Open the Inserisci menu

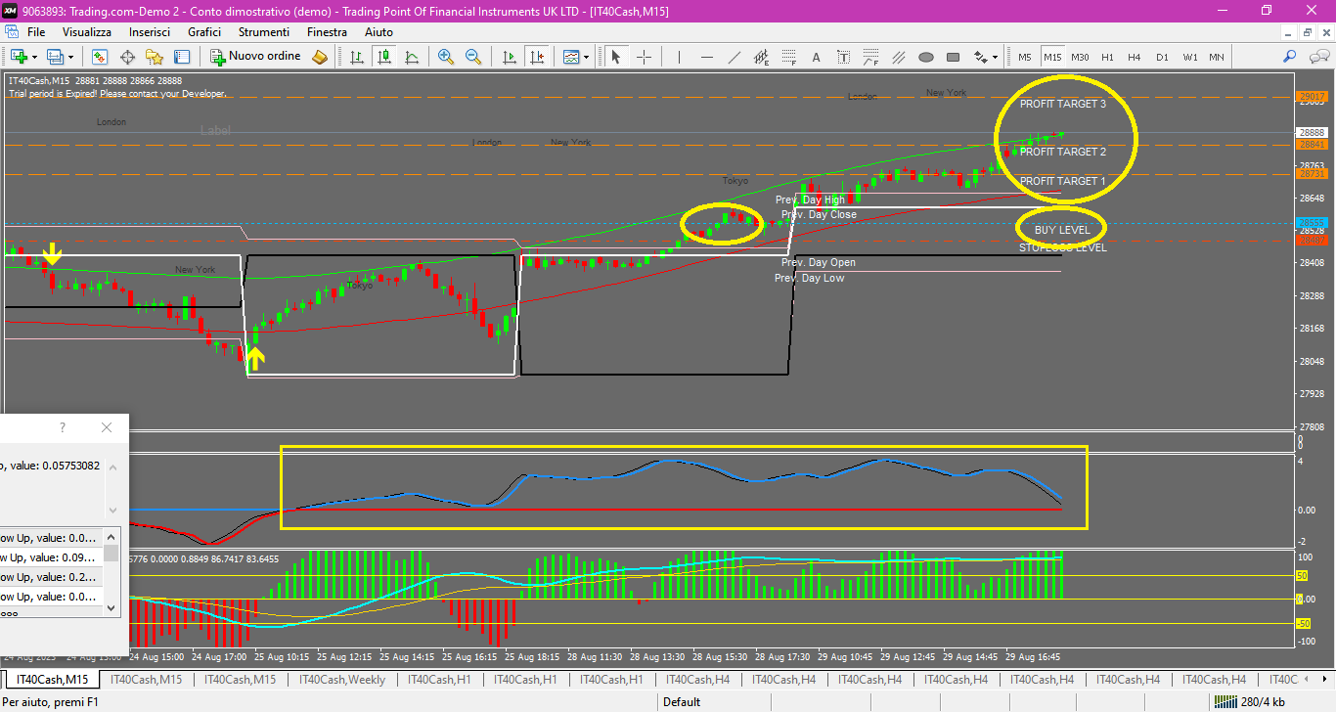coord(150,32)
